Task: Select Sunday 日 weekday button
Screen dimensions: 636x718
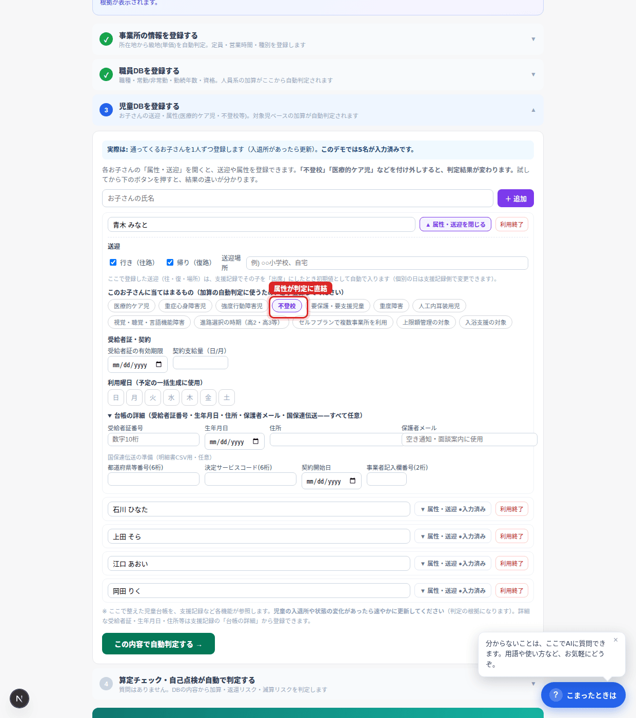Action: [x=116, y=397]
